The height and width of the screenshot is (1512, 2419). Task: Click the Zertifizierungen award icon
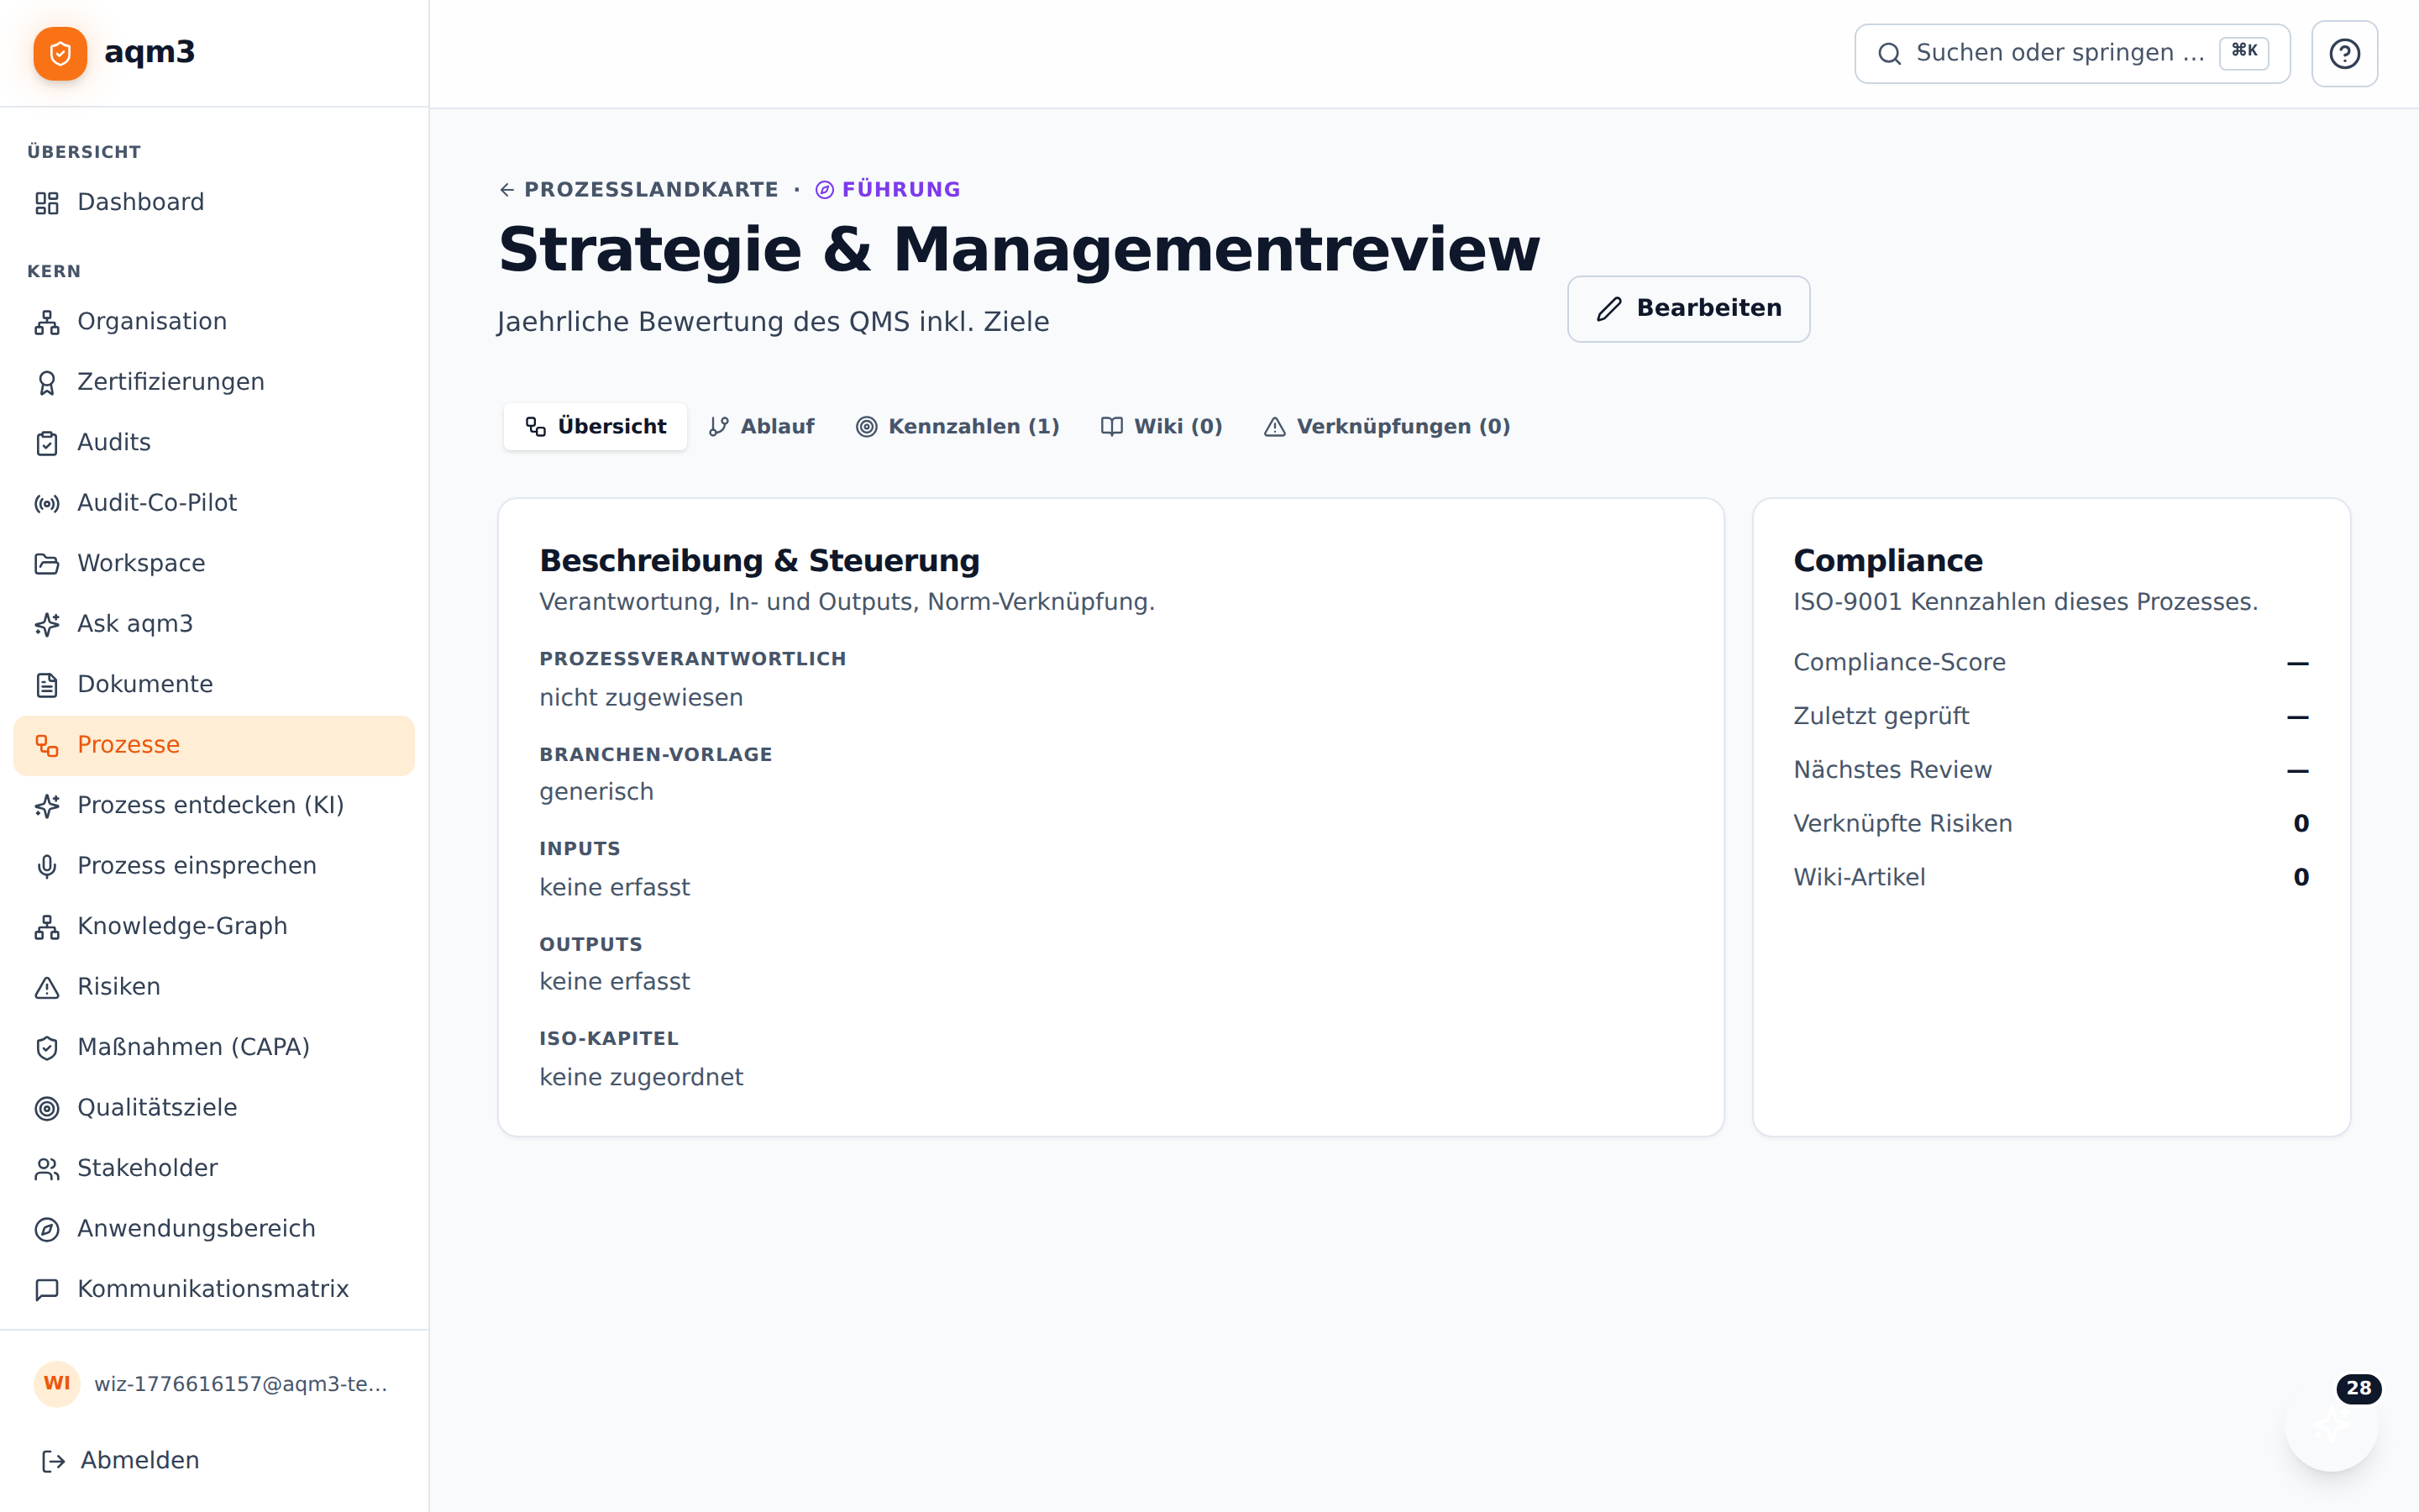coord(47,383)
